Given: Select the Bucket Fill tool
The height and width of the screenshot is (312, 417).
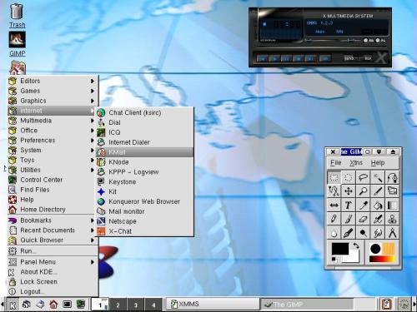Looking at the screenshot, I should click(x=377, y=206).
